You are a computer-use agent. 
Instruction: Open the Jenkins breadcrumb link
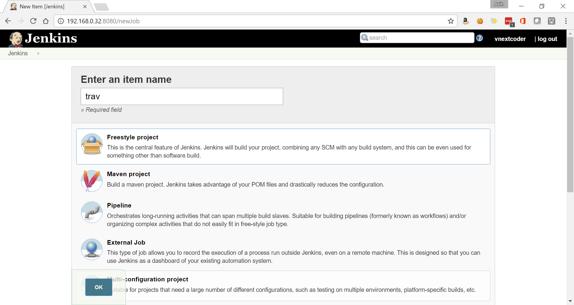click(18, 53)
